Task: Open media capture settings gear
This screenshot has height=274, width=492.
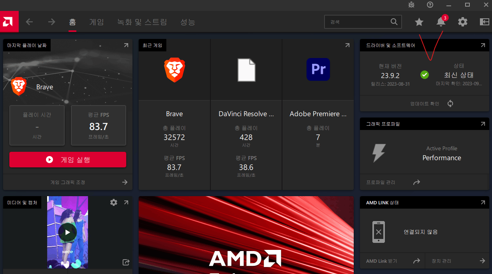Action: tap(113, 202)
